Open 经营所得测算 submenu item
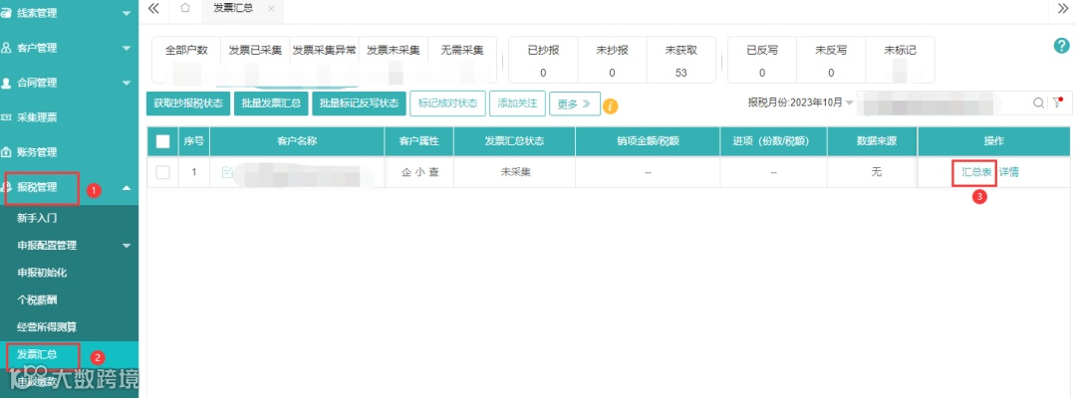 click(x=47, y=327)
